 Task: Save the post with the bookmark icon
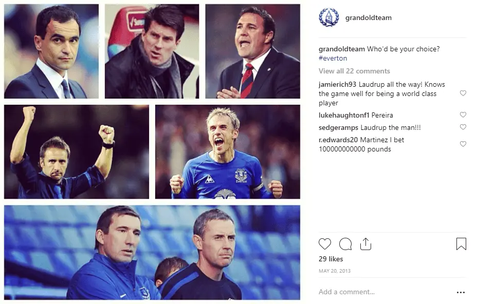click(461, 244)
